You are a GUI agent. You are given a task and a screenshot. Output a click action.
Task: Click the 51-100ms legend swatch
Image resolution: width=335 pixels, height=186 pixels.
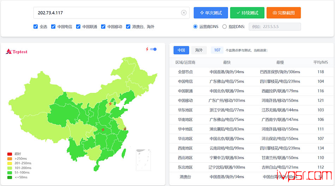tap(10, 173)
